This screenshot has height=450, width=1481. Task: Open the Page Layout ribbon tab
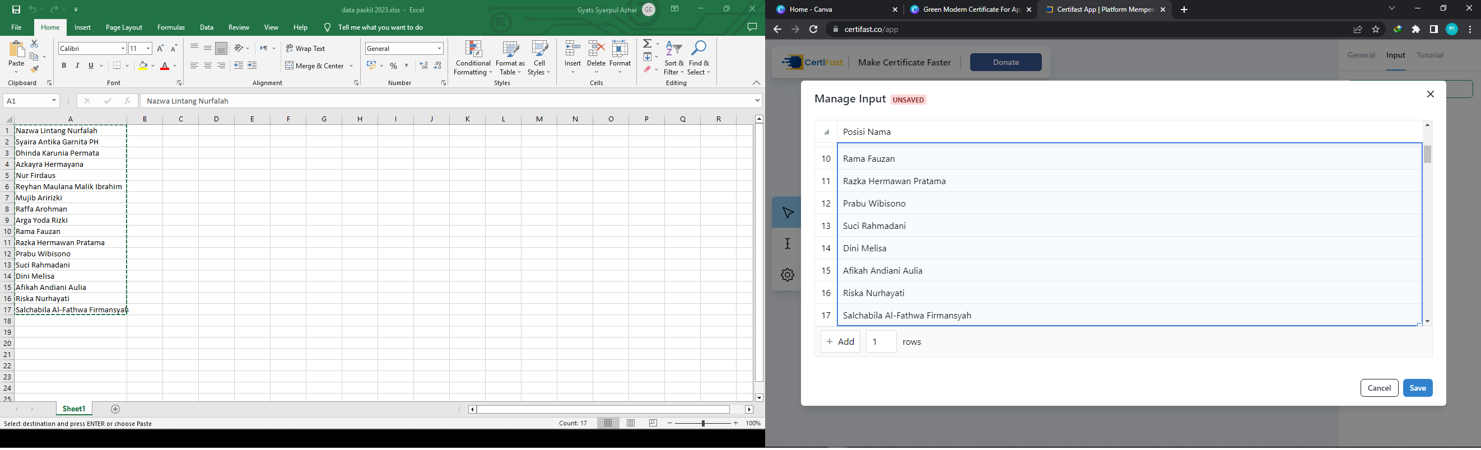(124, 27)
